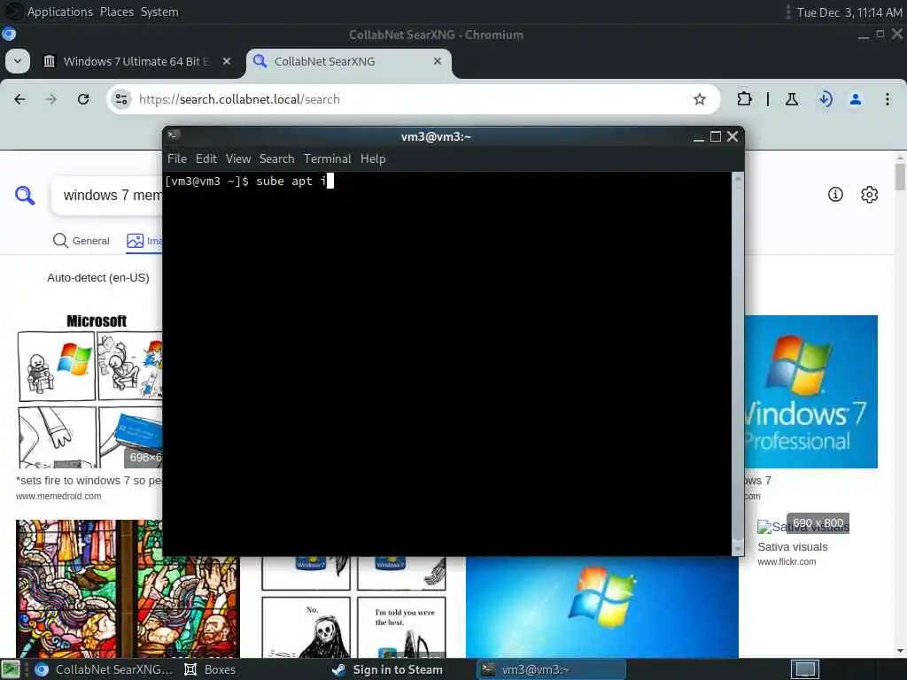Open Windows 7 Professional logo image
This screenshot has height=680, width=907.
coord(811,391)
